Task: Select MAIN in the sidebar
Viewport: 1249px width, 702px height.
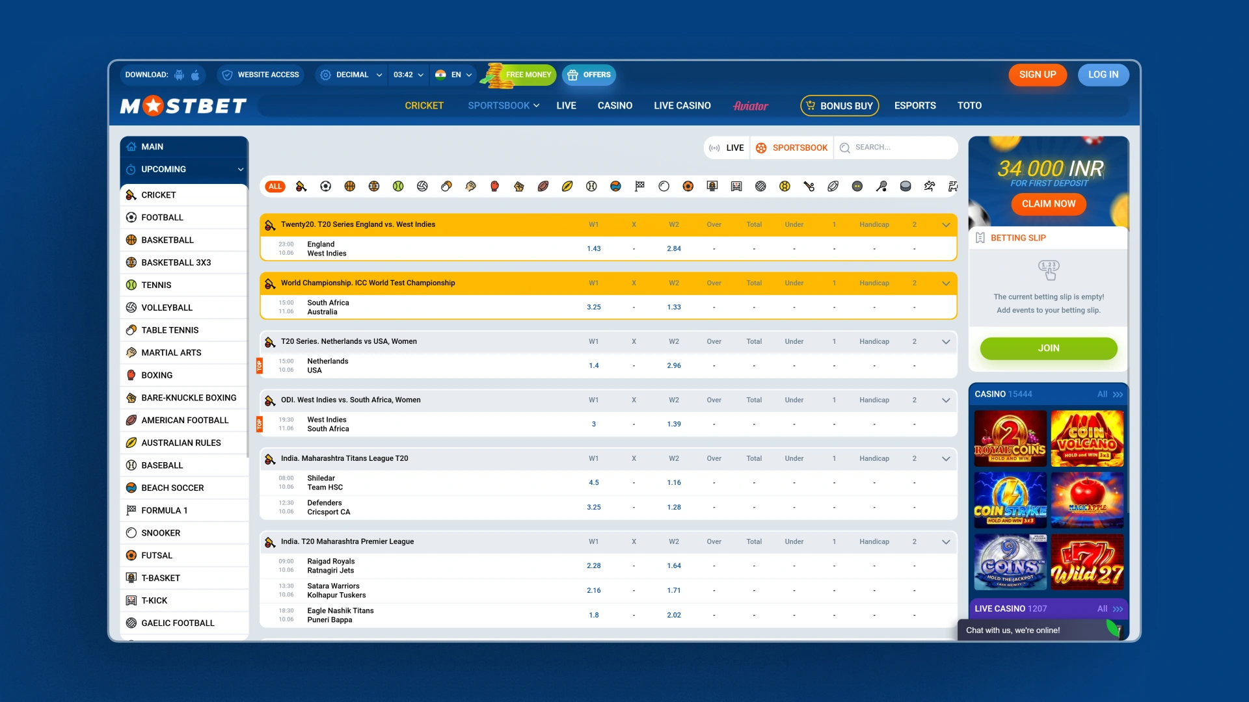Action: pyautogui.click(x=184, y=147)
